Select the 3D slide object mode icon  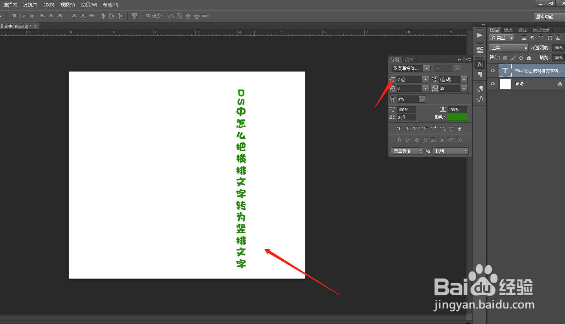[197, 16]
